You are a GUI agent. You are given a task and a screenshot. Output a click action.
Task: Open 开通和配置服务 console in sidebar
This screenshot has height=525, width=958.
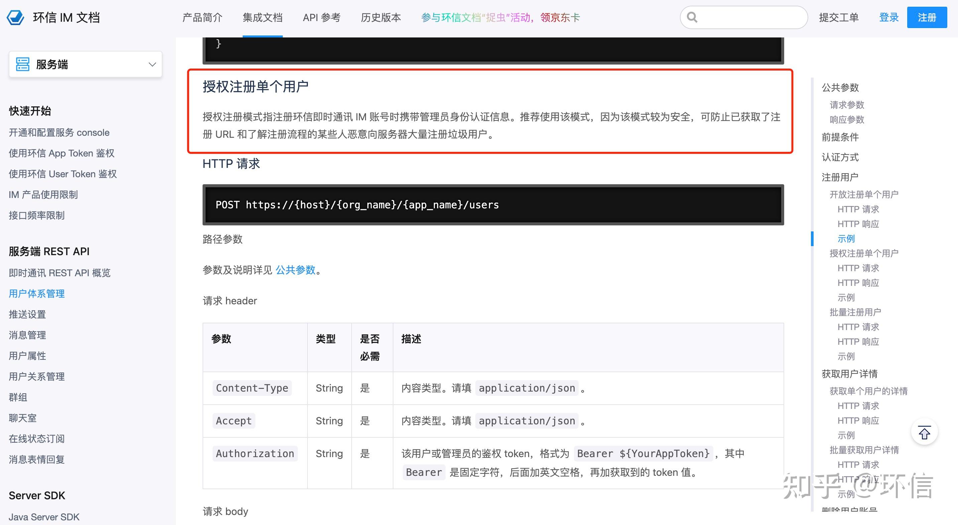tap(59, 132)
